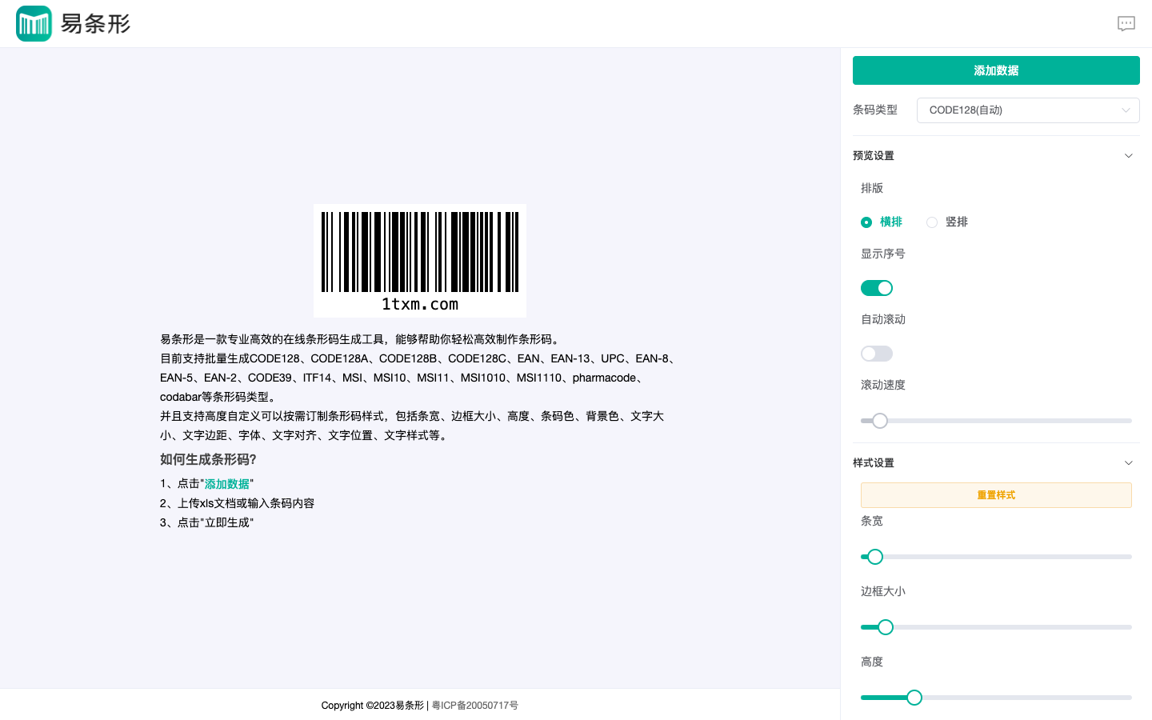Open the feedback chat bubble icon
The height and width of the screenshot is (720, 1152).
pyautogui.click(x=1126, y=24)
